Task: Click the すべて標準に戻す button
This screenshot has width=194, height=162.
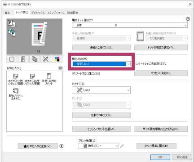Action: (x=156, y=146)
